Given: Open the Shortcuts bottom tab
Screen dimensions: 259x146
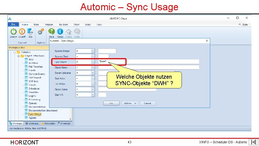Looking at the screenshot, I should click(x=64, y=124).
